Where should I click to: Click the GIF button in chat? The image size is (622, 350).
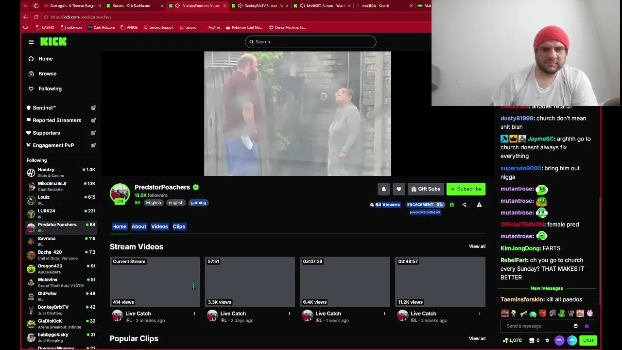pyautogui.click(x=572, y=340)
